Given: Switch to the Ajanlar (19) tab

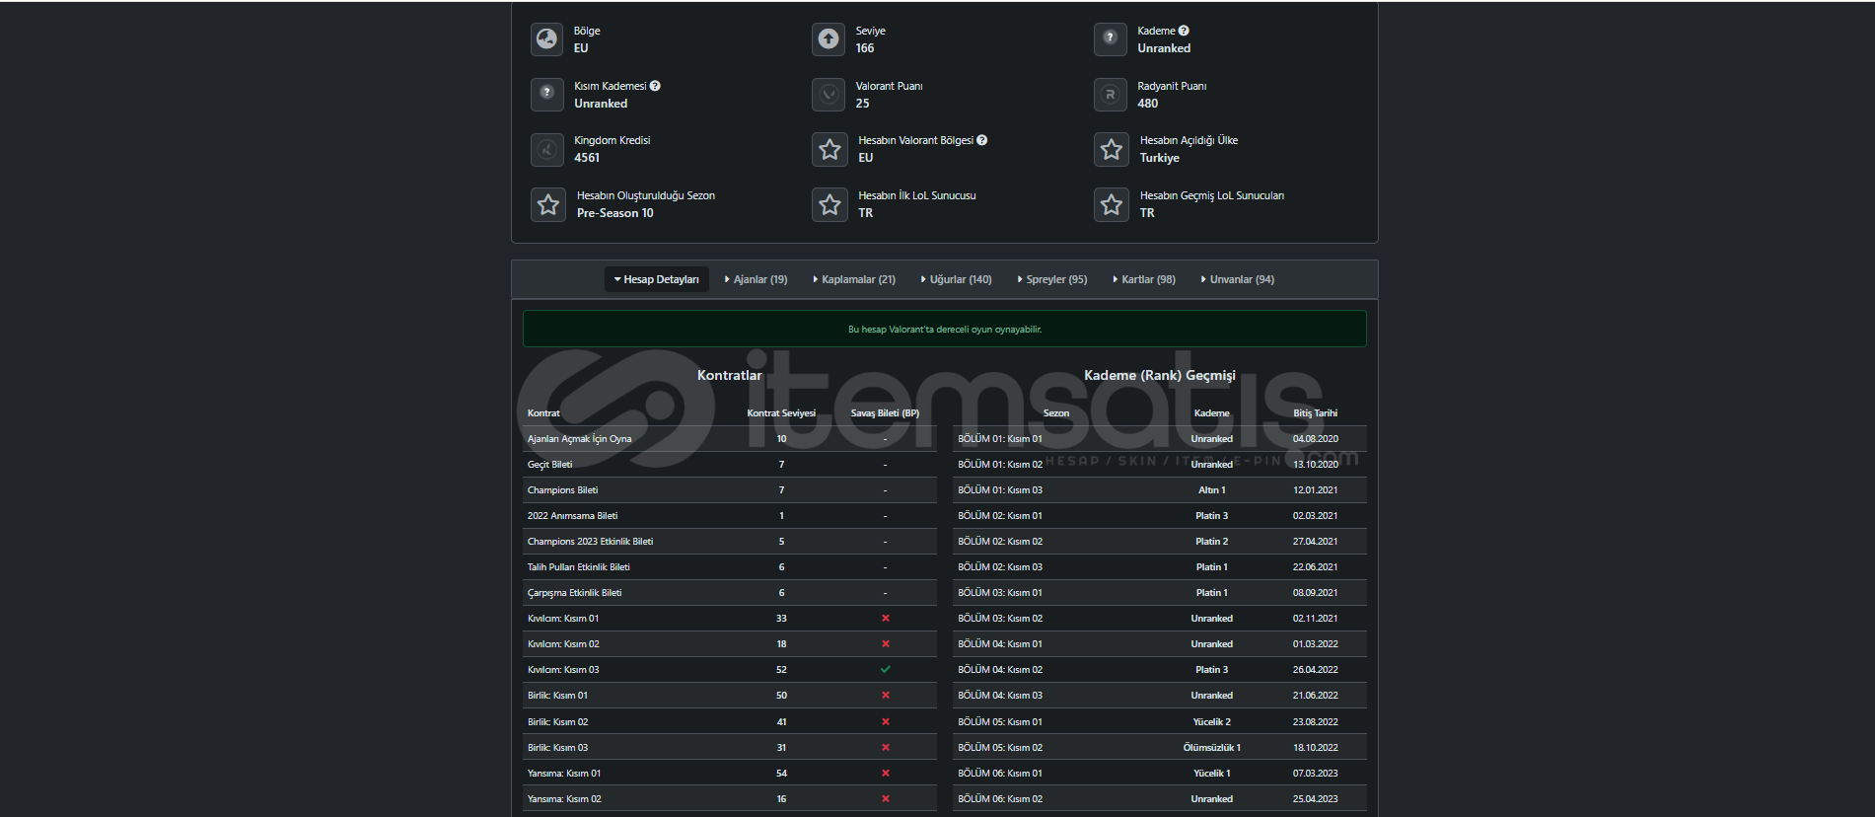Looking at the screenshot, I should point(757,279).
